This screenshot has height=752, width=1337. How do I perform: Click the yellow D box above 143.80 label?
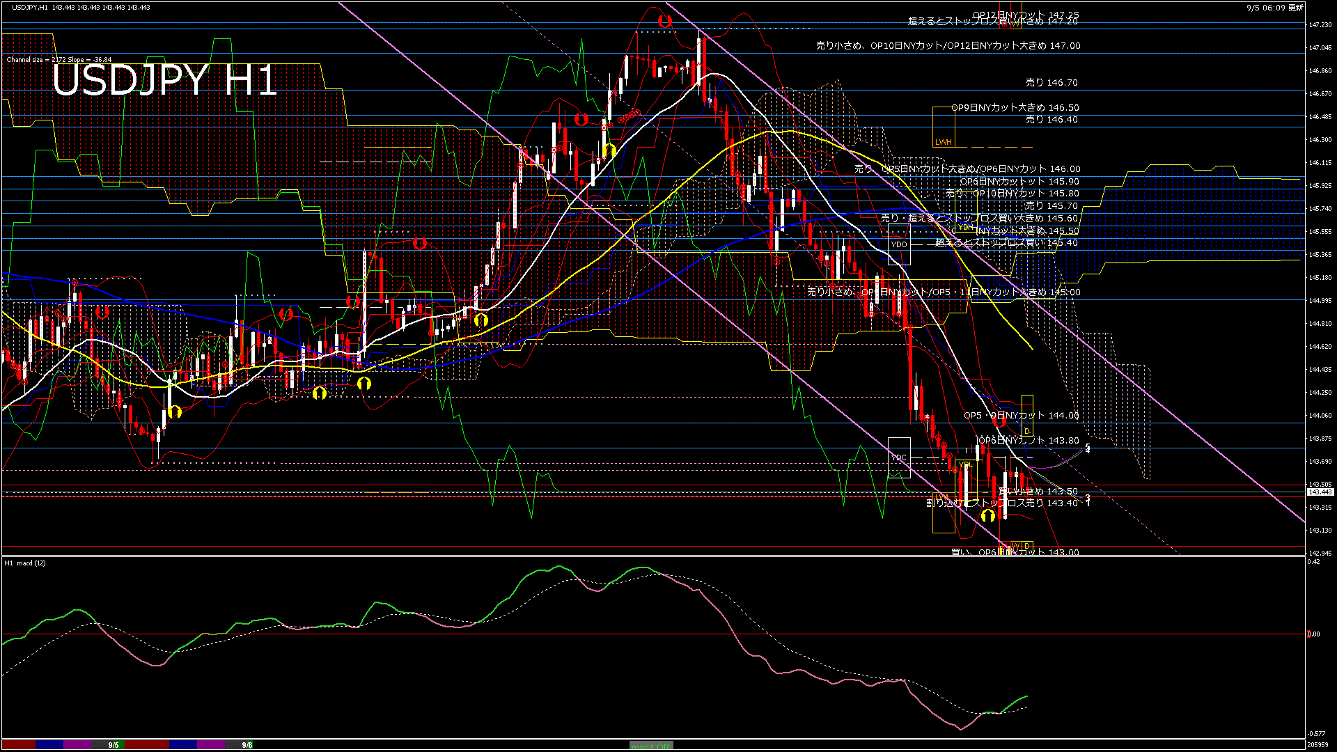tap(1027, 431)
